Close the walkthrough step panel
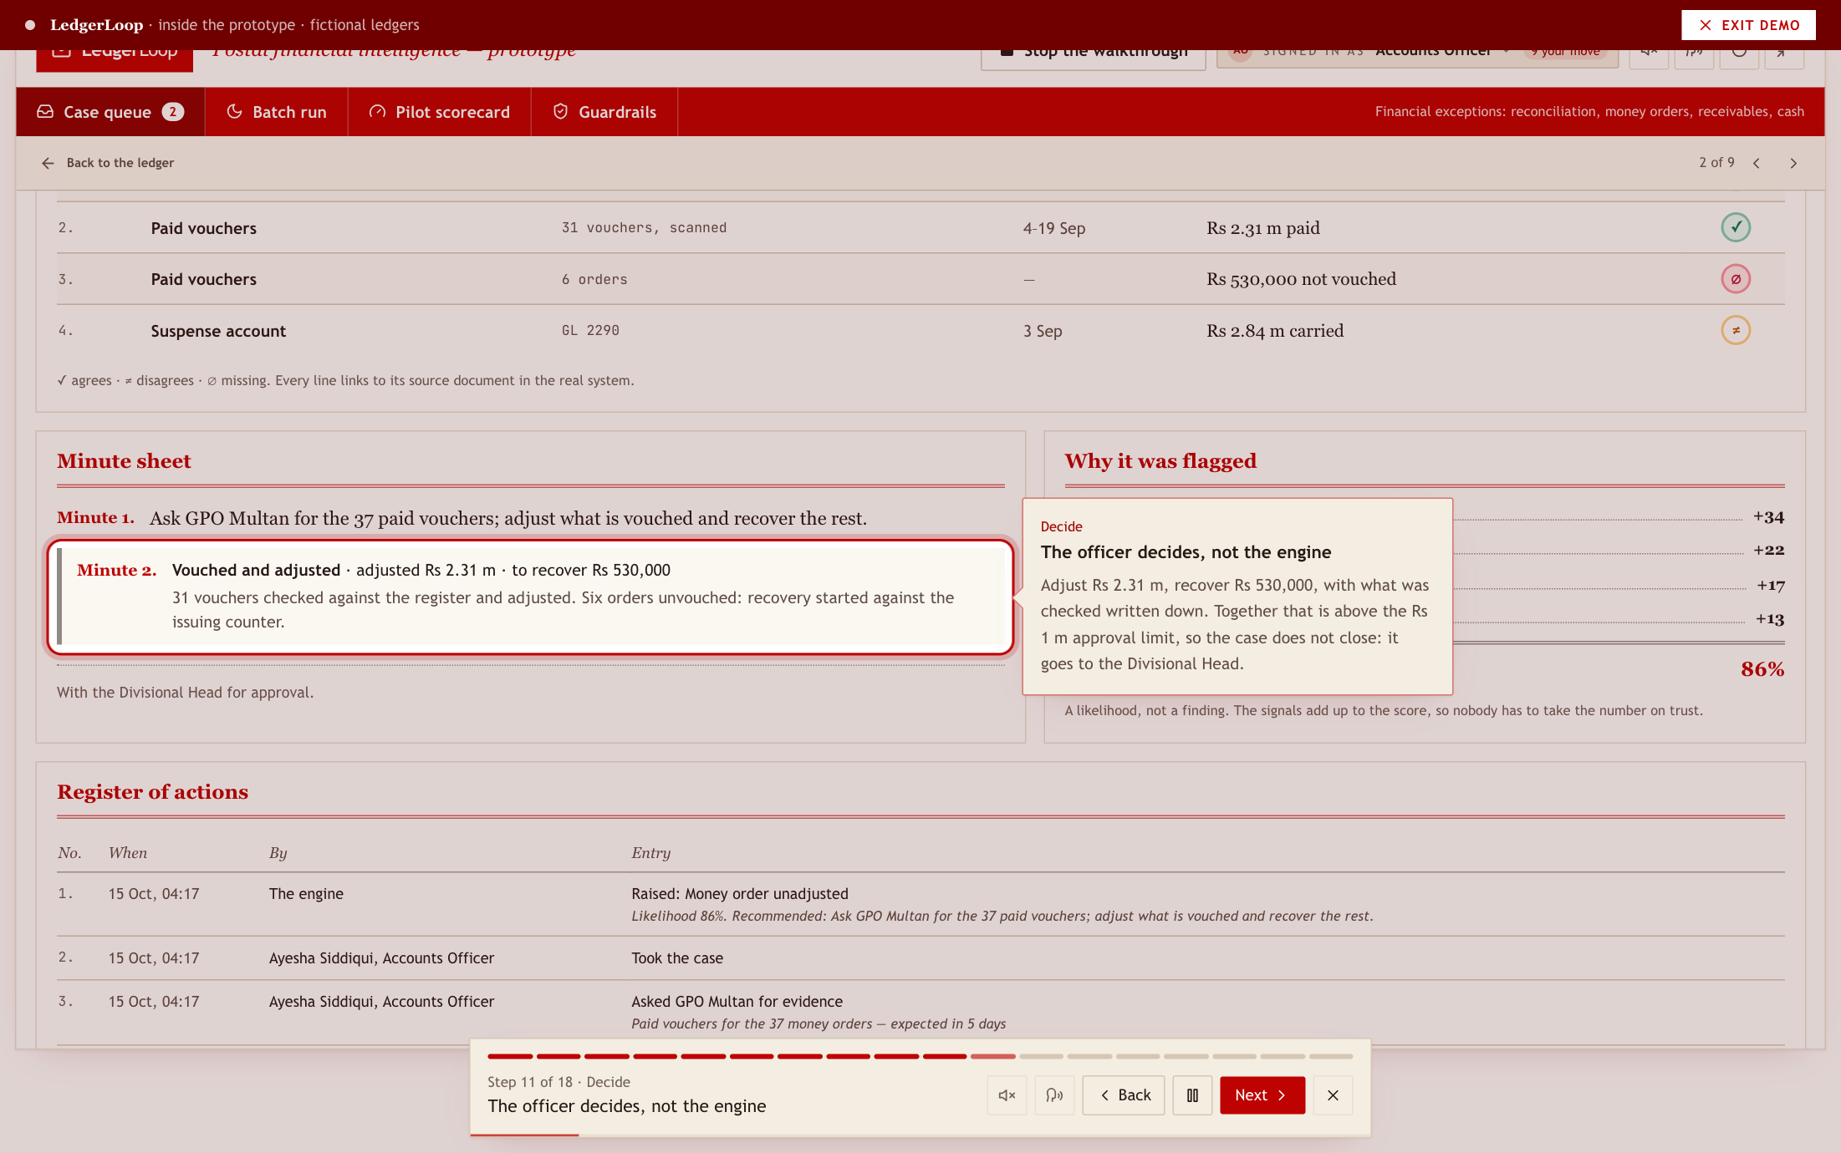 pos(1333,1095)
